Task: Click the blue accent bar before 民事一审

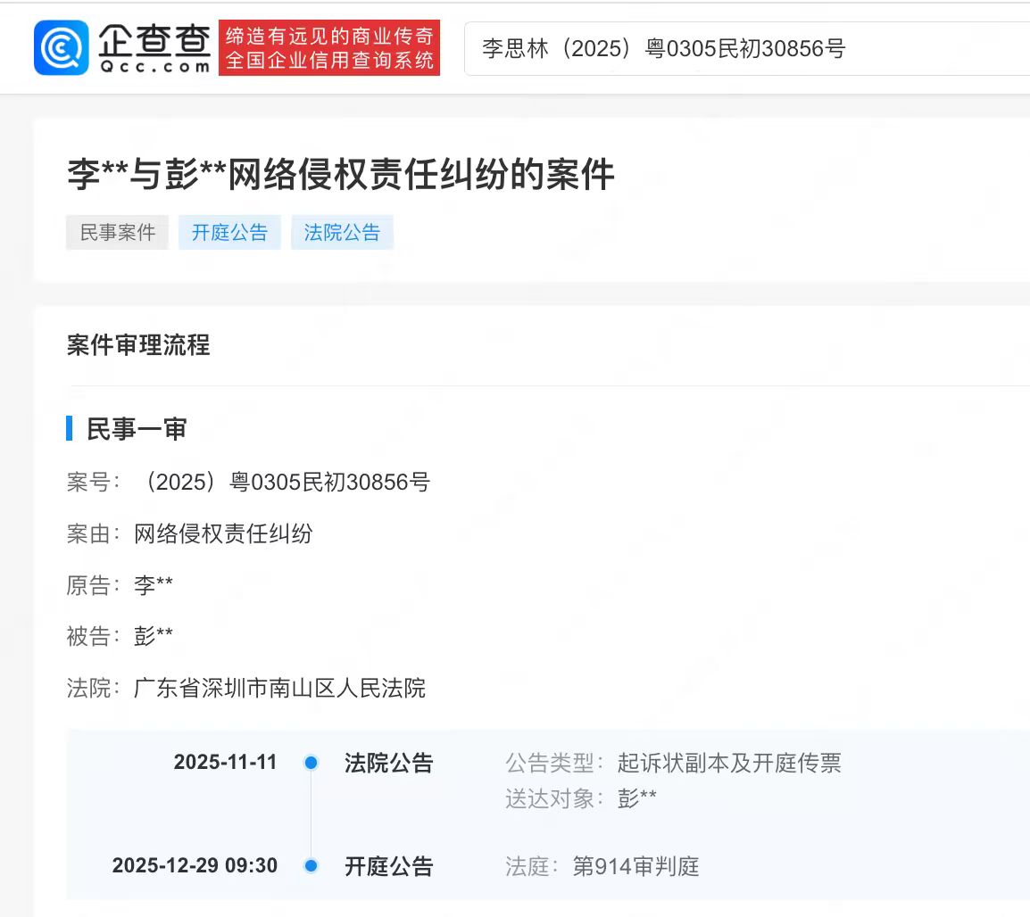Action: [69, 429]
